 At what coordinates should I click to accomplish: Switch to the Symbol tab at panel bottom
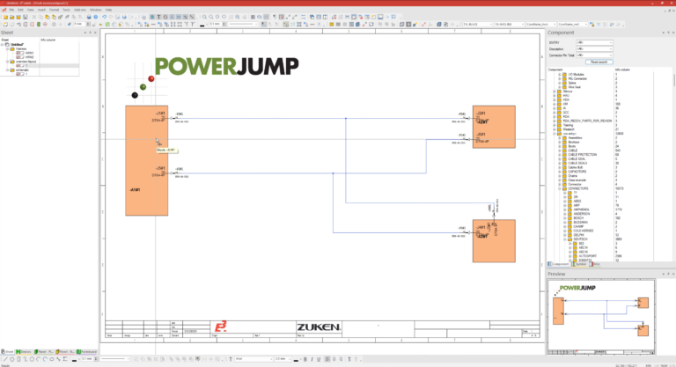(579, 264)
